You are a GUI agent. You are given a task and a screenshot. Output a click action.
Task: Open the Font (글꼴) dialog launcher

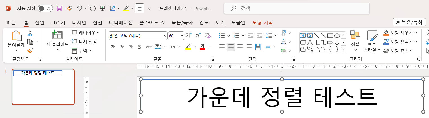click(212, 59)
